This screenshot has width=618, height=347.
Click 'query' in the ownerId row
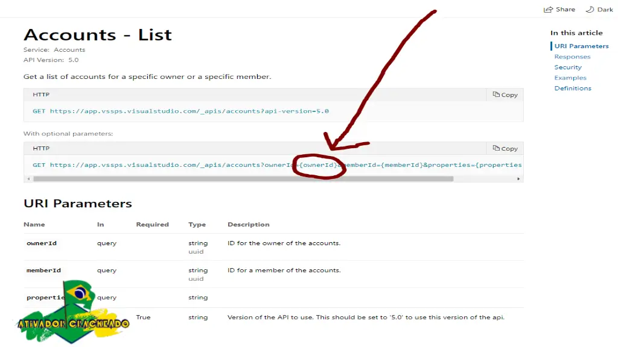pos(107,243)
